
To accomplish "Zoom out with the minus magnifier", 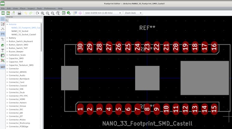I will [x=47, y=13].
